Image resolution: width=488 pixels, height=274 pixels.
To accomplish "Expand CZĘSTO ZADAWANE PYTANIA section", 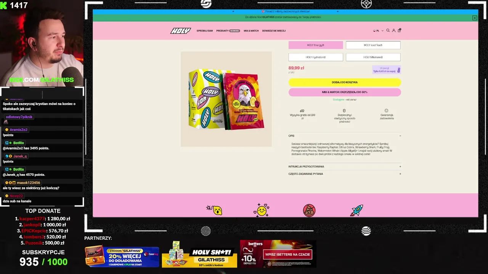I will pos(345,174).
